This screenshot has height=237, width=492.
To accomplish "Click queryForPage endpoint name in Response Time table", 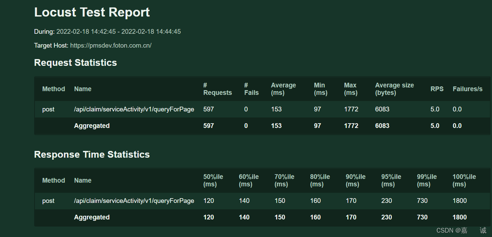I will [x=134, y=201].
